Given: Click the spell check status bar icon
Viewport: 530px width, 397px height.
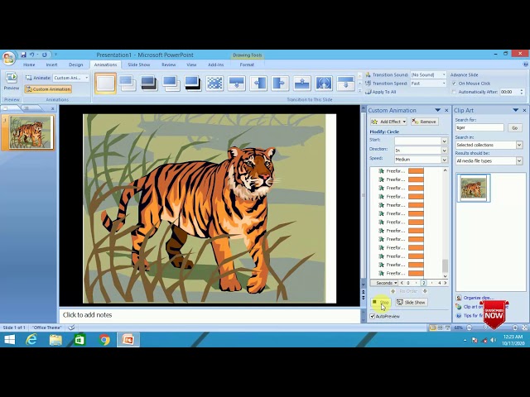Looking at the screenshot, I should pos(71,328).
